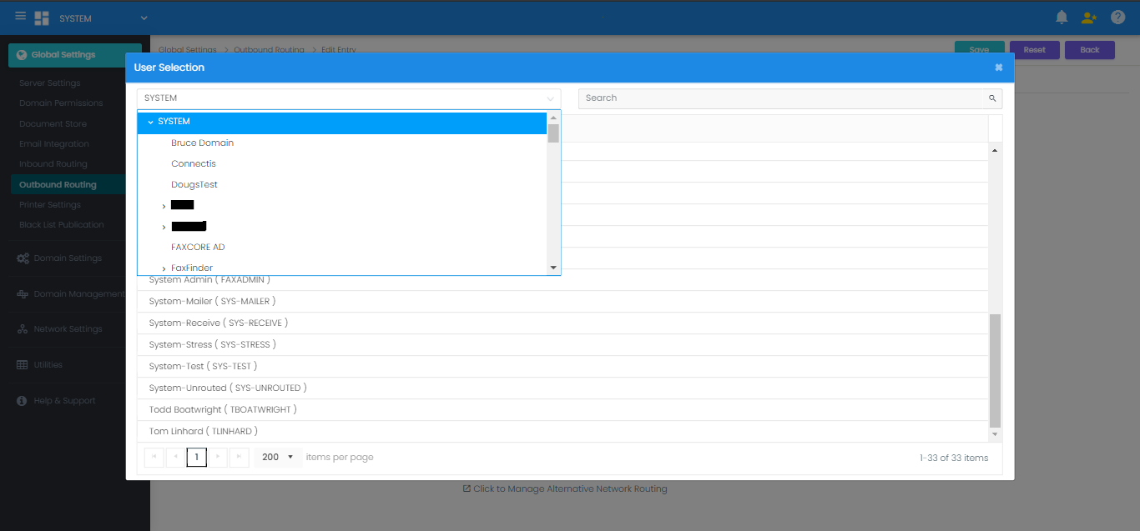Open Document Store in sidebar
Screen dimensions: 1140x531
[53, 124]
